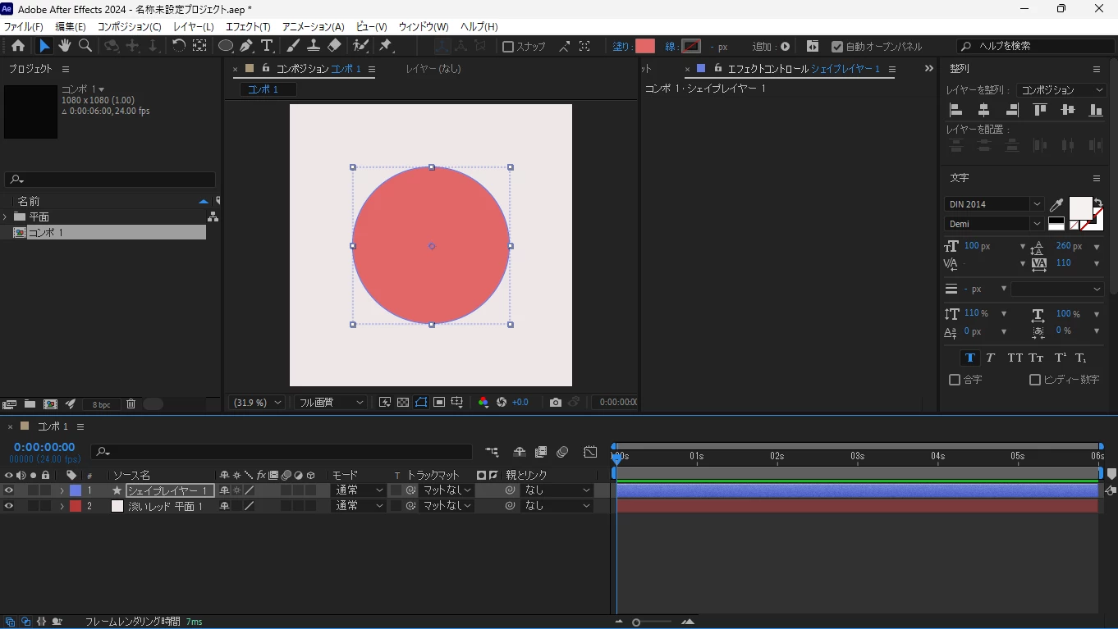
Task: Select the Roto Brush tool
Action: 360,46
